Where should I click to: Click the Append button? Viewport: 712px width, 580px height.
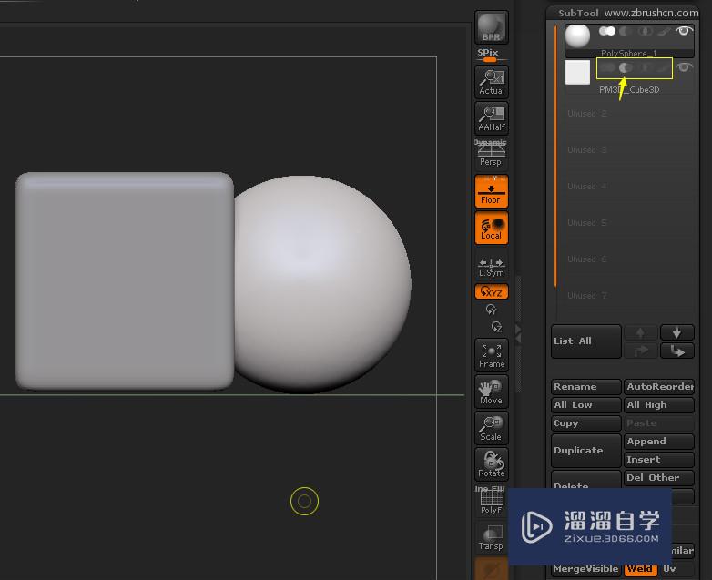[659, 441]
